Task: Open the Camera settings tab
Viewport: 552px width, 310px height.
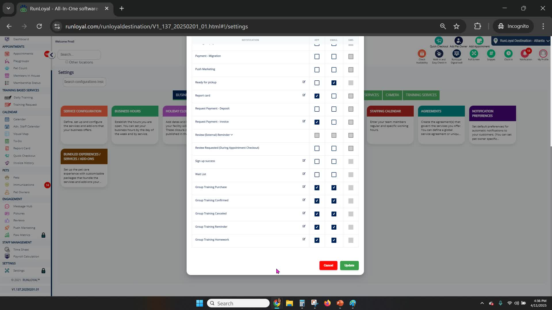Action: click(x=392, y=95)
